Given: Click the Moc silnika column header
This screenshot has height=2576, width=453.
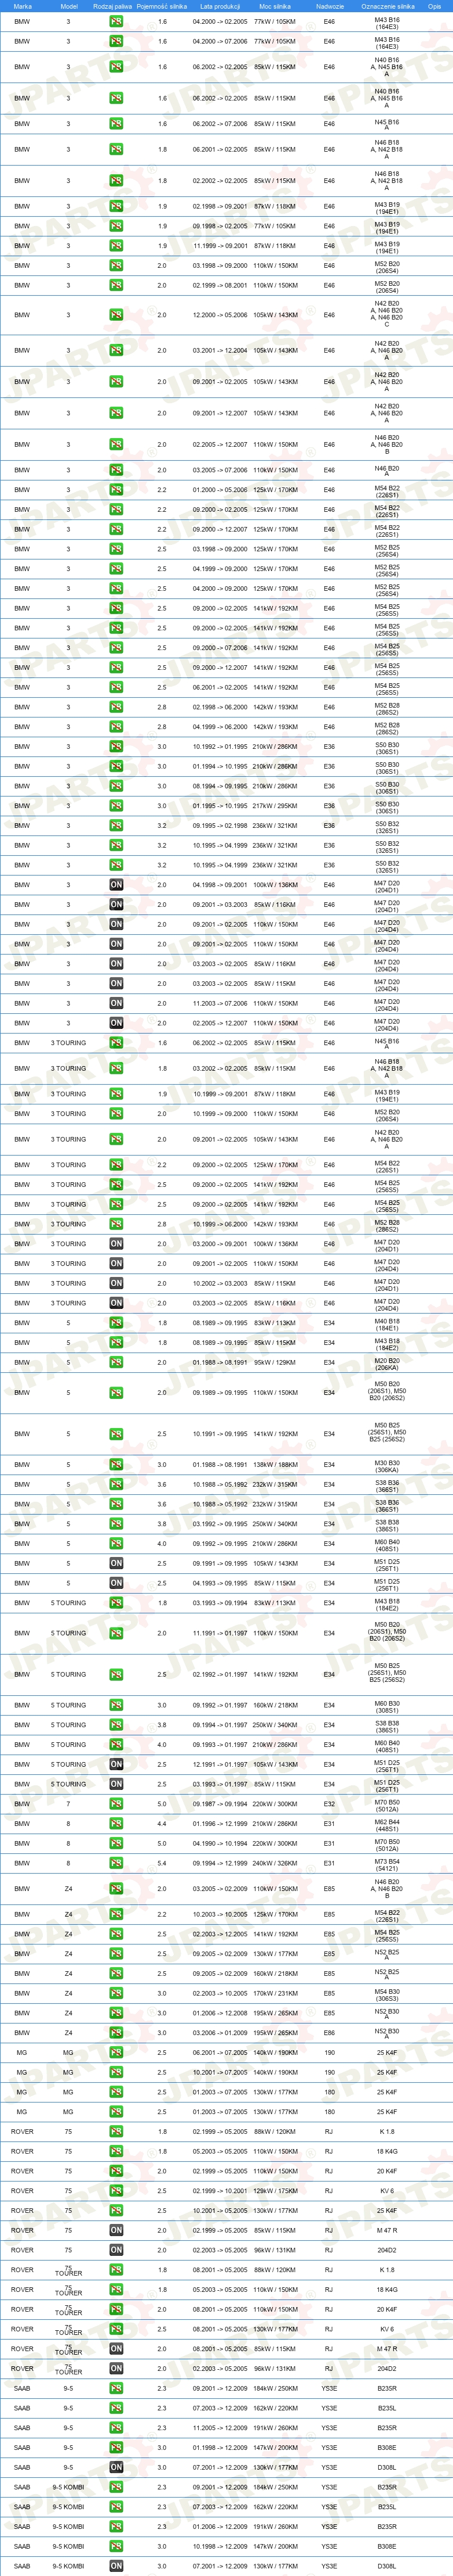Looking at the screenshot, I should click(275, 6).
